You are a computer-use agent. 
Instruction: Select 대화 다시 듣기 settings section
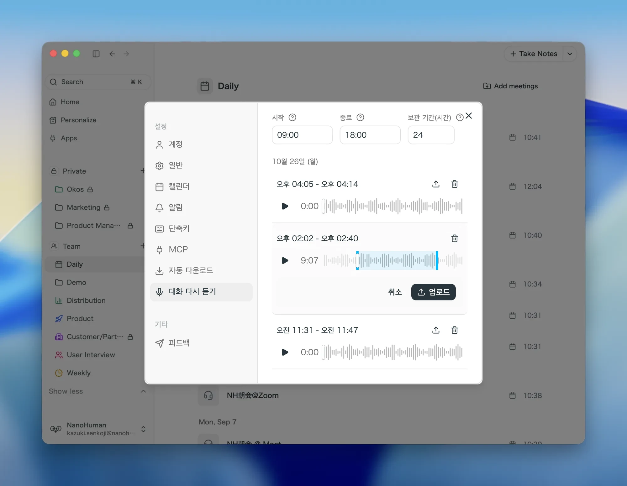click(x=201, y=292)
